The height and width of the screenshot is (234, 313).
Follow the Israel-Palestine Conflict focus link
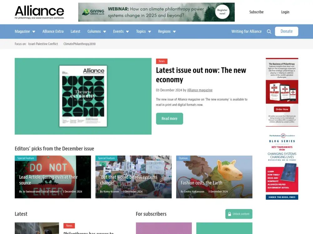(x=43, y=44)
